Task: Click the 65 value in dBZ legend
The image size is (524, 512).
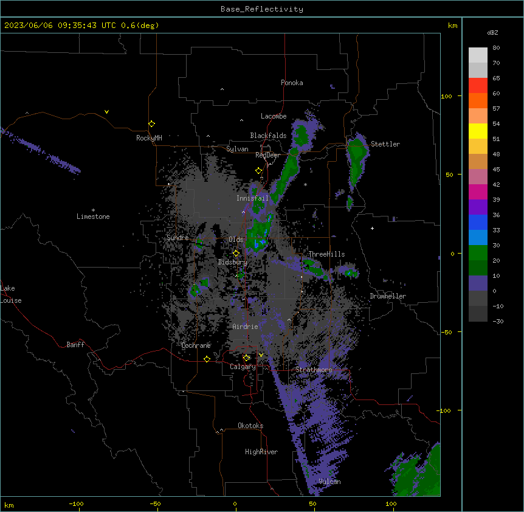Action: click(496, 78)
